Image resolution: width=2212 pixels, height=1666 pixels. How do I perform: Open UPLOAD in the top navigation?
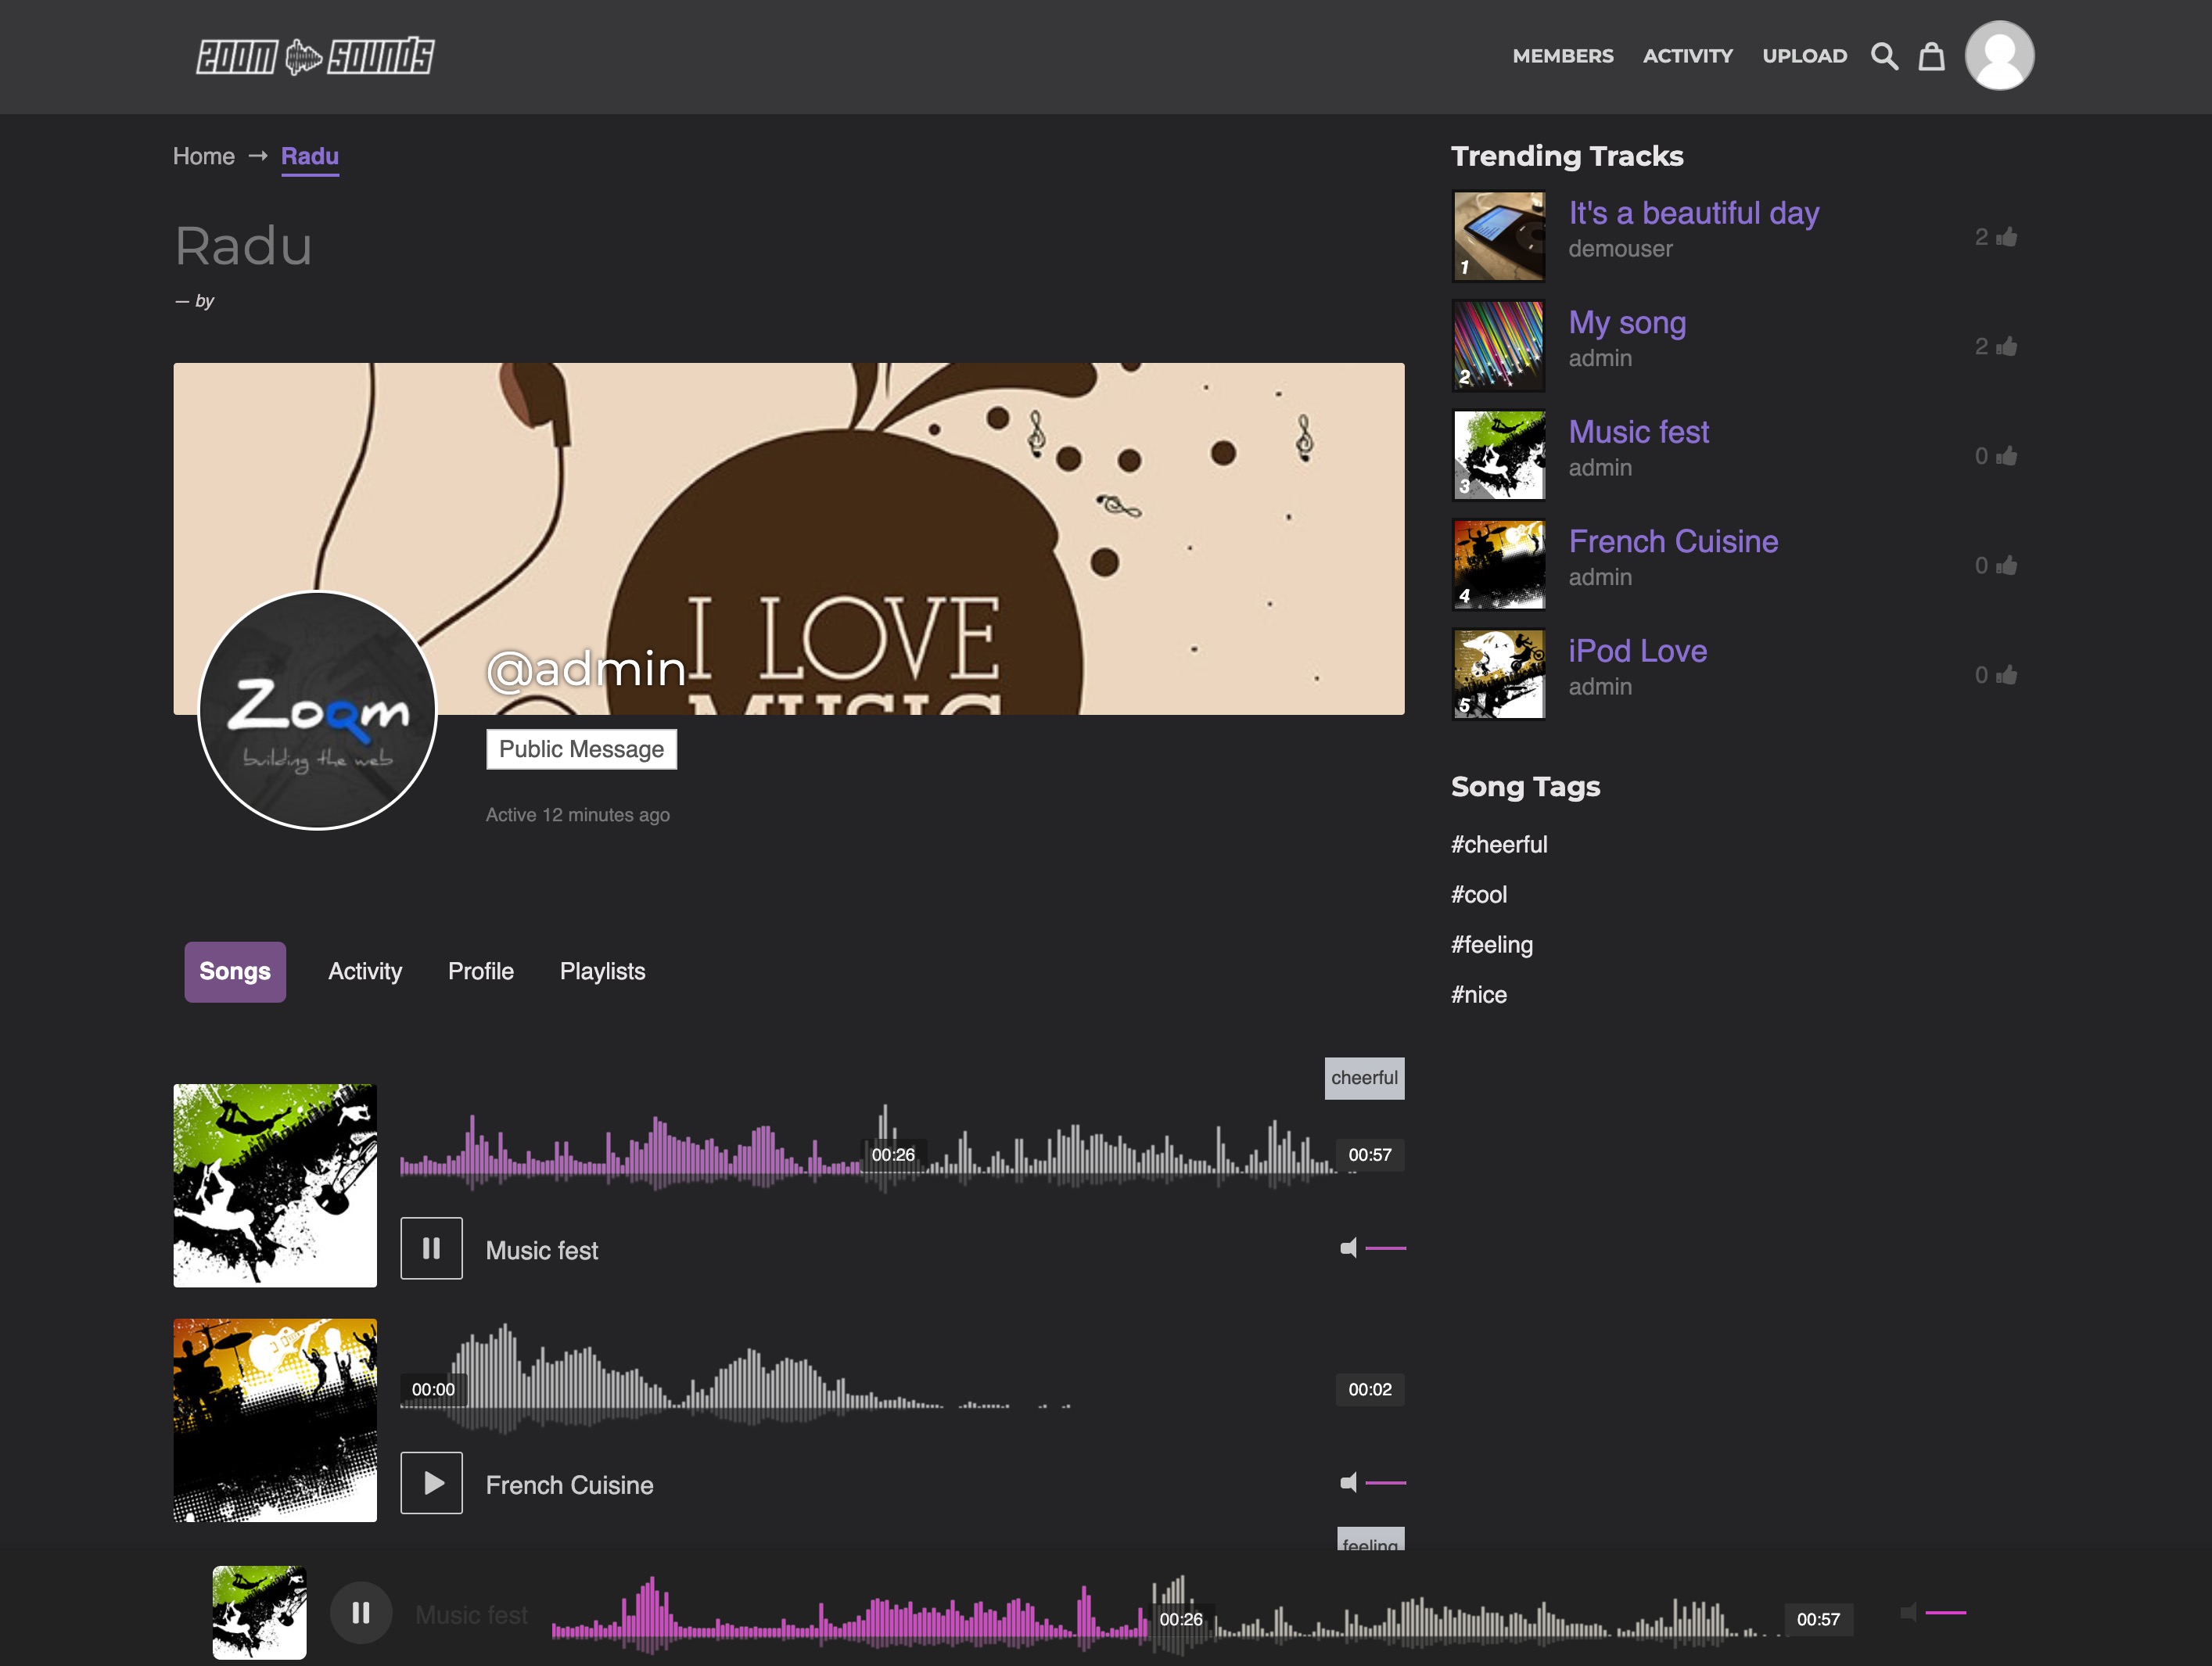(x=1804, y=56)
